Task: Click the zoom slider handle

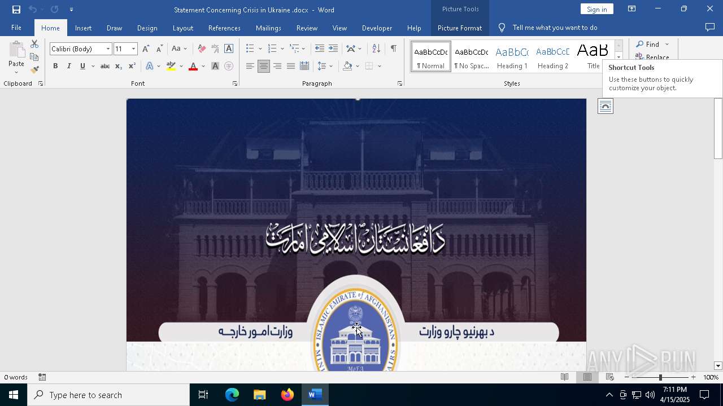Action: pos(660,377)
